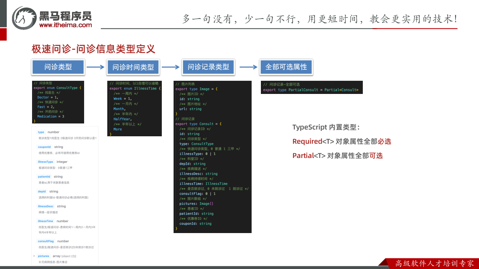Image resolution: width=479 pixels, height=269 pixels.
Task: Click the 黑马程序员 horse logo
Action: tap(24, 18)
